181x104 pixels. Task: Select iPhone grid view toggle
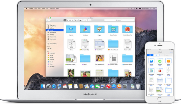pos(150,55)
